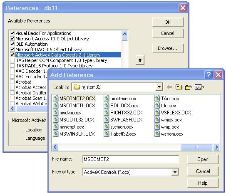Click the RICHTX32.OCX file icon
Screen dimensions: 226x193
tap(107, 112)
